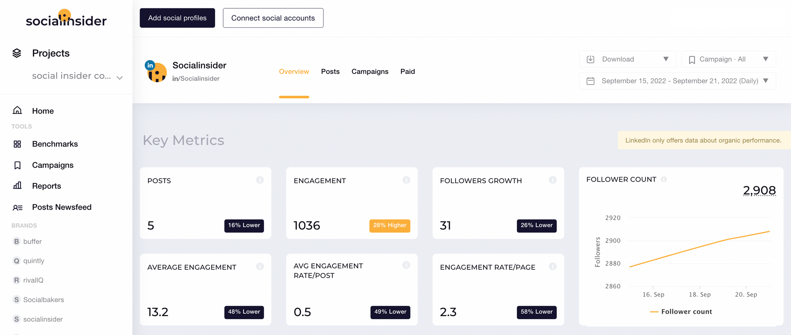Toggle the Follower count legend item
791x335 pixels.
click(681, 312)
